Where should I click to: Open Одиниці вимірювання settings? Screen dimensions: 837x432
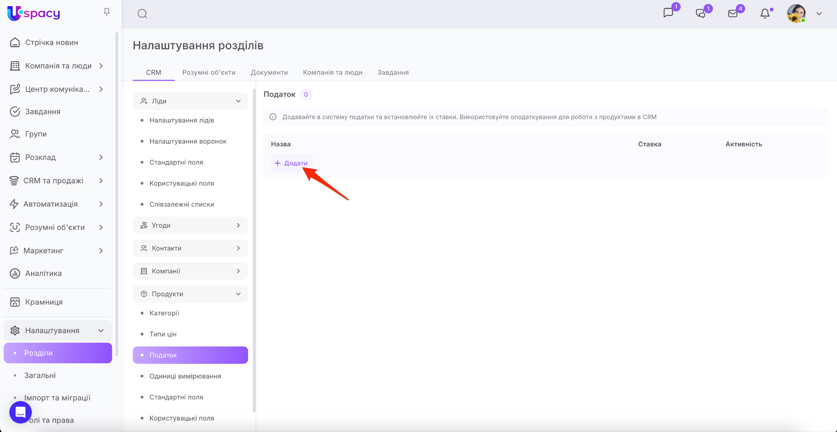185,376
